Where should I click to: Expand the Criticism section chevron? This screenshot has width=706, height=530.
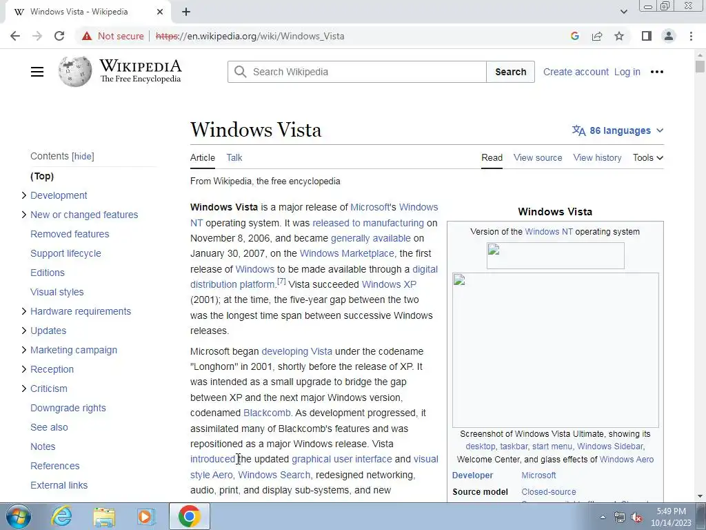click(x=24, y=389)
